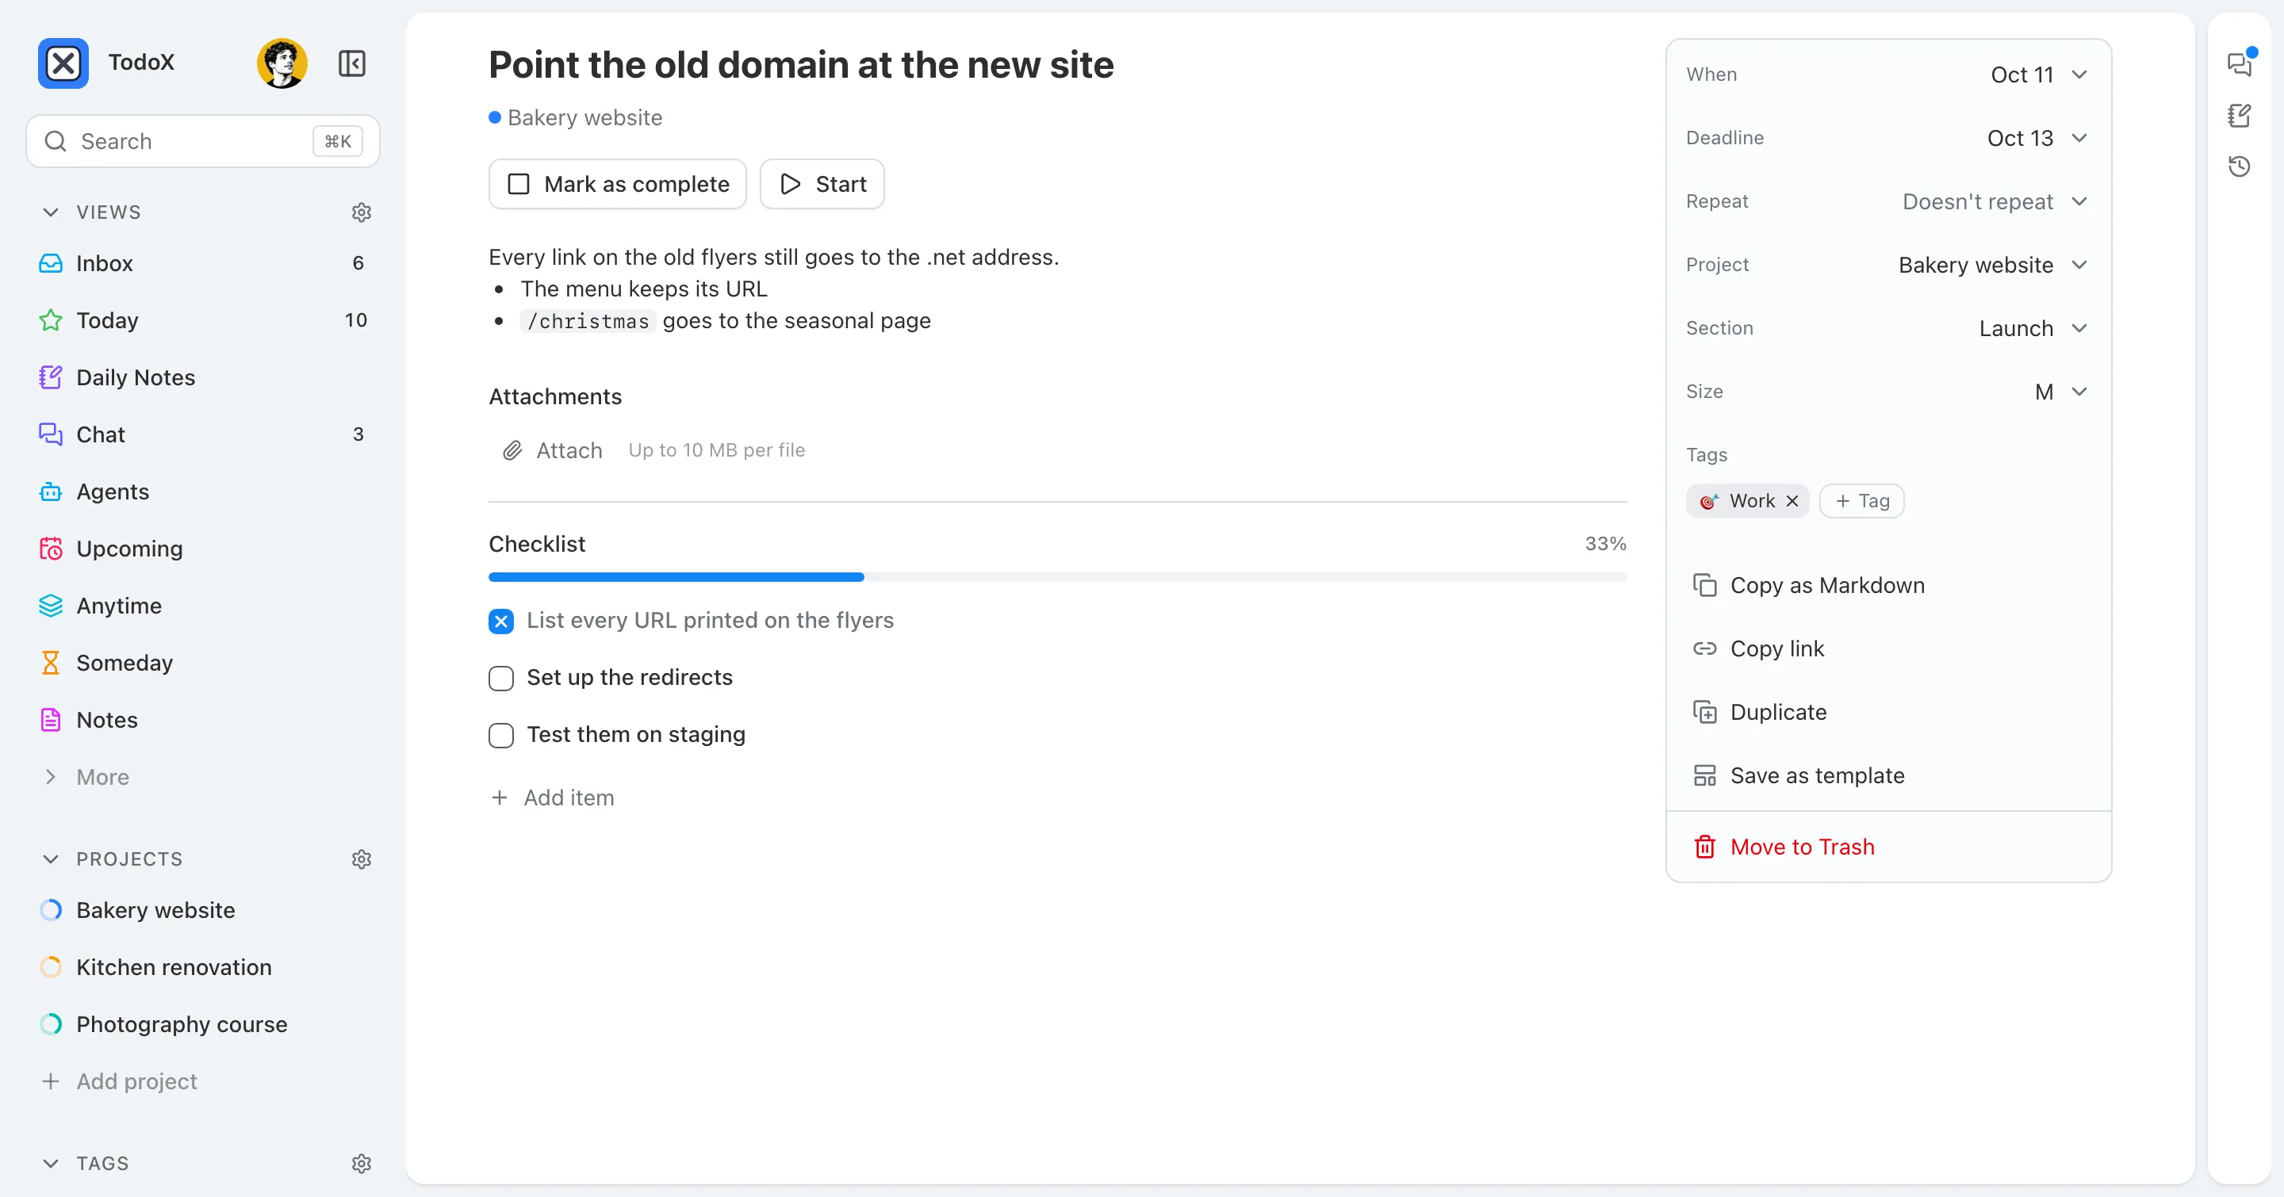Screen dimensions: 2284x1197
Task: Open Views settings gear
Action: [x=361, y=212]
